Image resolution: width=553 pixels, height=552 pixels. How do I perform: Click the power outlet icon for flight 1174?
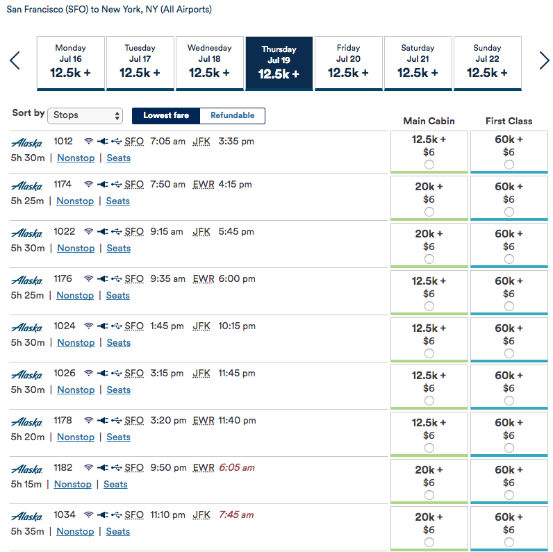click(103, 185)
